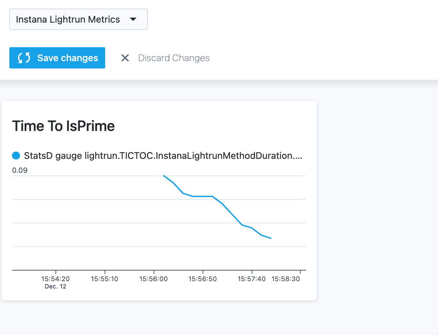Click the last data point of the blue line

pyautogui.click(x=271, y=238)
